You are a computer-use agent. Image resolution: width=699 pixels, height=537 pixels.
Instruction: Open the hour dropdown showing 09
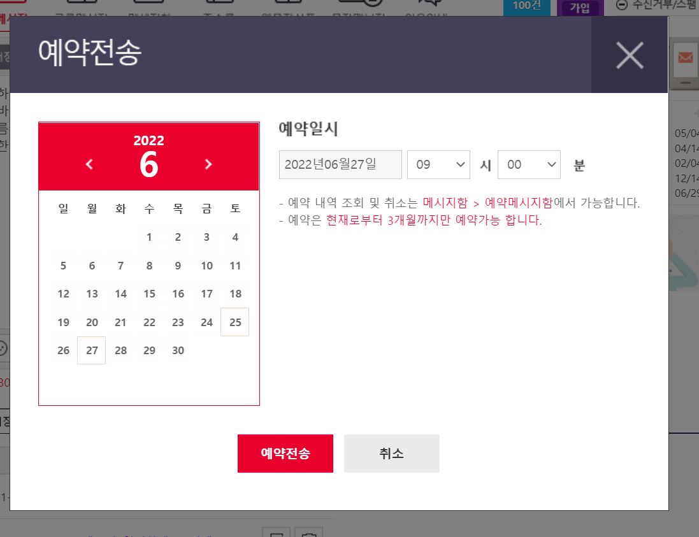pos(438,164)
